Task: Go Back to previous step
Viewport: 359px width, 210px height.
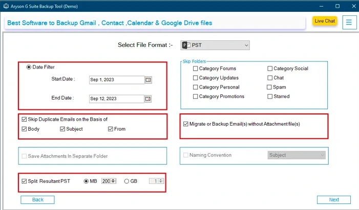Action: [38, 200]
